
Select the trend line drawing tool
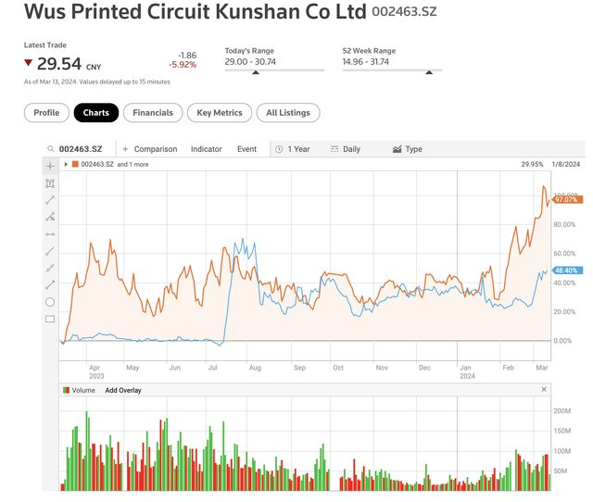50,199
